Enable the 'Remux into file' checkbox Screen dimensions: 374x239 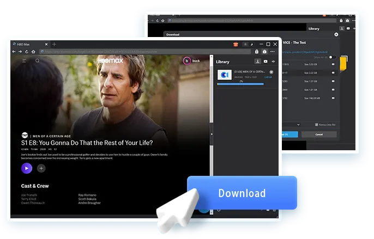[x=317, y=125]
